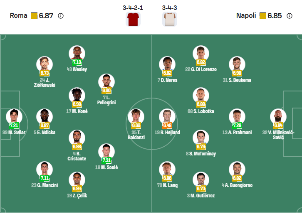This screenshot has width=302, height=214.
Task: Open the Roma team name link
Action: 18,16
